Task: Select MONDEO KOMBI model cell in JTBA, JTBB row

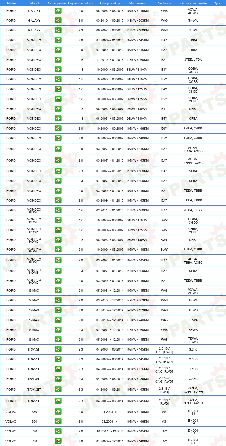Action: [34, 211]
